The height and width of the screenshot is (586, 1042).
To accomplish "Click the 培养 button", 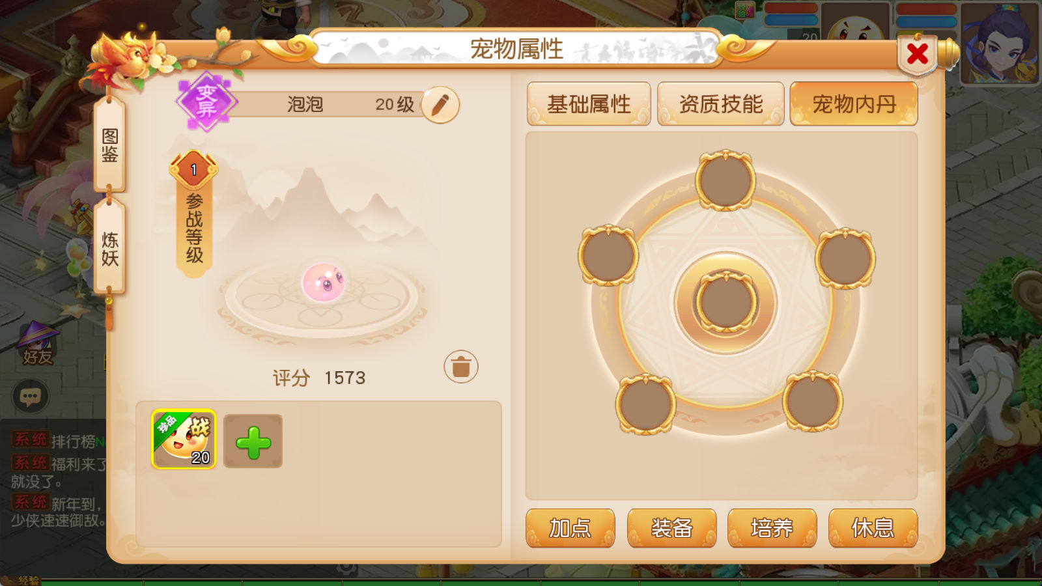I will [772, 528].
